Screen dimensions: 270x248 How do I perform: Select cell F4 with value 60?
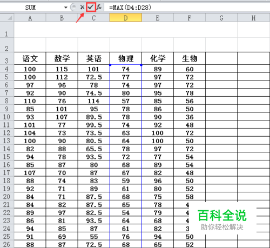point(190,69)
